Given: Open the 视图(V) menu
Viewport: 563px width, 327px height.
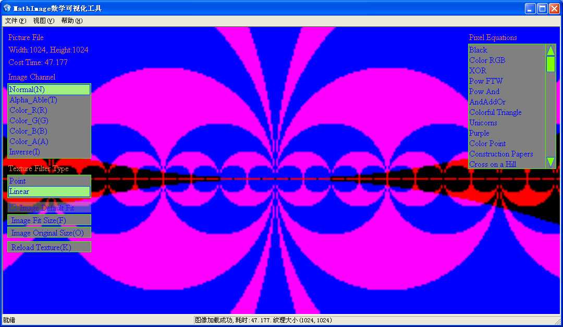Looking at the screenshot, I should pyautogui.click(x=43, y=21).
